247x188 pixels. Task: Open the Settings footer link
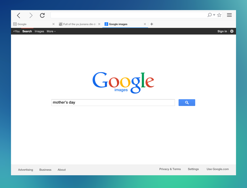coord(193,169)
